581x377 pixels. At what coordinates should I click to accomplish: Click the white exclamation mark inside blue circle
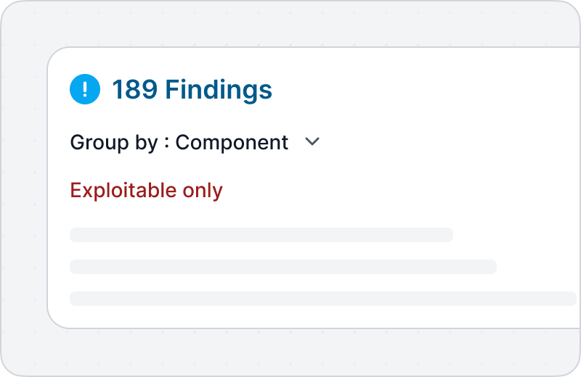pyautogui.click(x=85, y=89)
